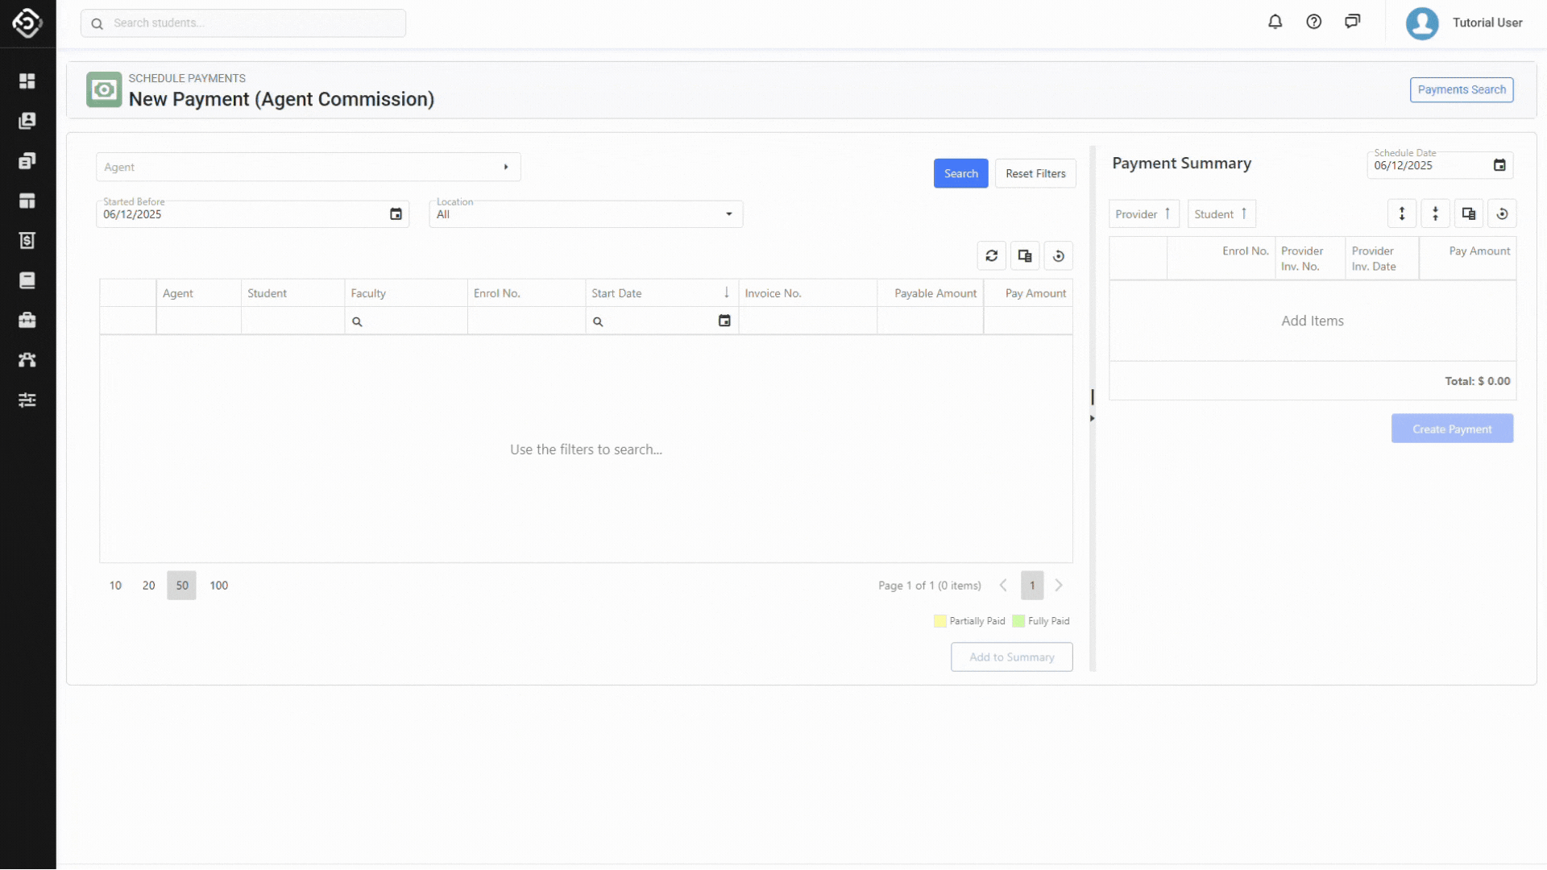Collapse all groups in Payment Summary
The height and width of the screenshot is (870, 1547).
pyautogui.click(x=1435, y=213)
